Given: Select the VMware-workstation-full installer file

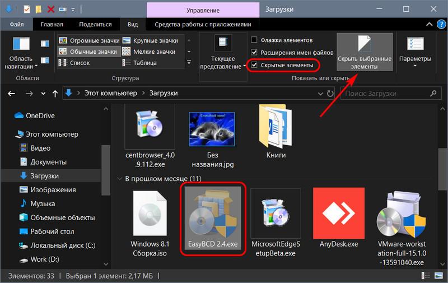Looking at the screenshot, I should coord(402,228).
